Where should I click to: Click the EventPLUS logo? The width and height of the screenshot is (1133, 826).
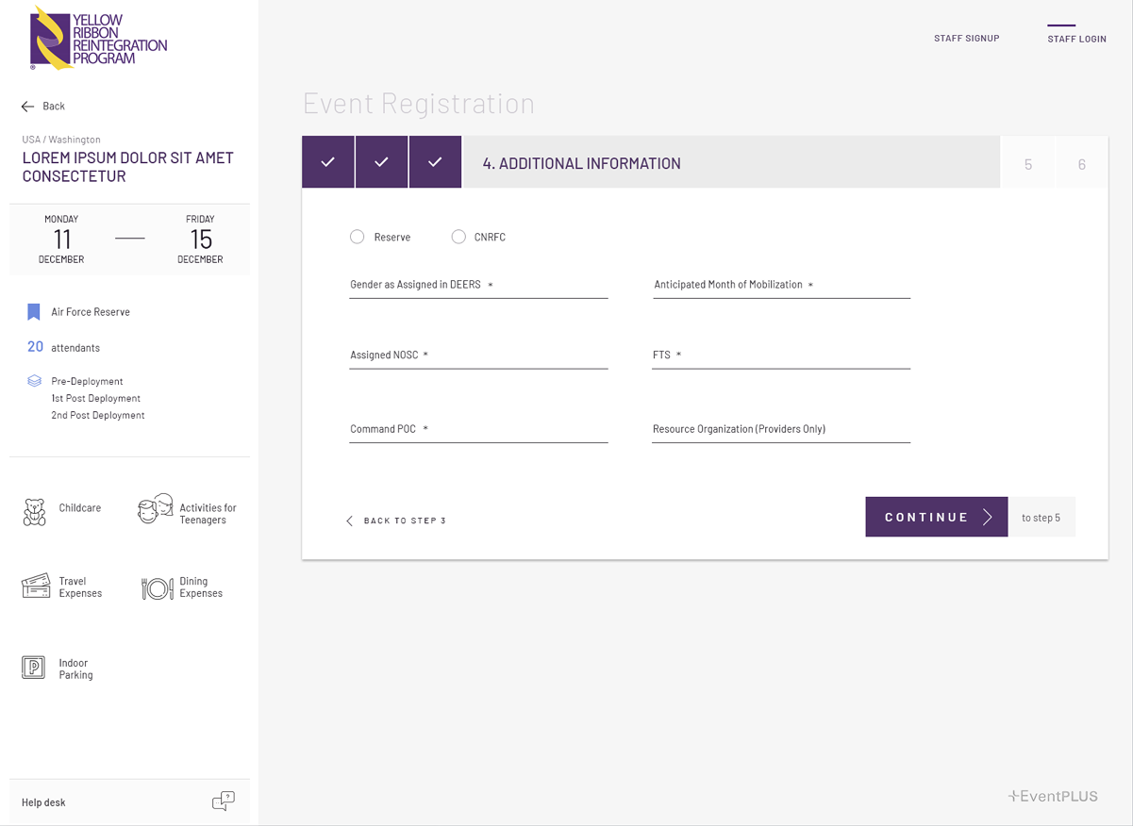[1053, 796]
